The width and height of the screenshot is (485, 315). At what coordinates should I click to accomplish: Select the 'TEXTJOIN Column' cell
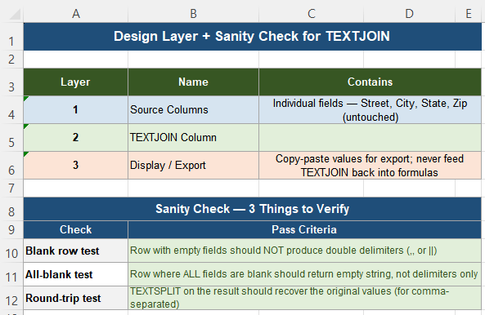click(x=193, y=138)
